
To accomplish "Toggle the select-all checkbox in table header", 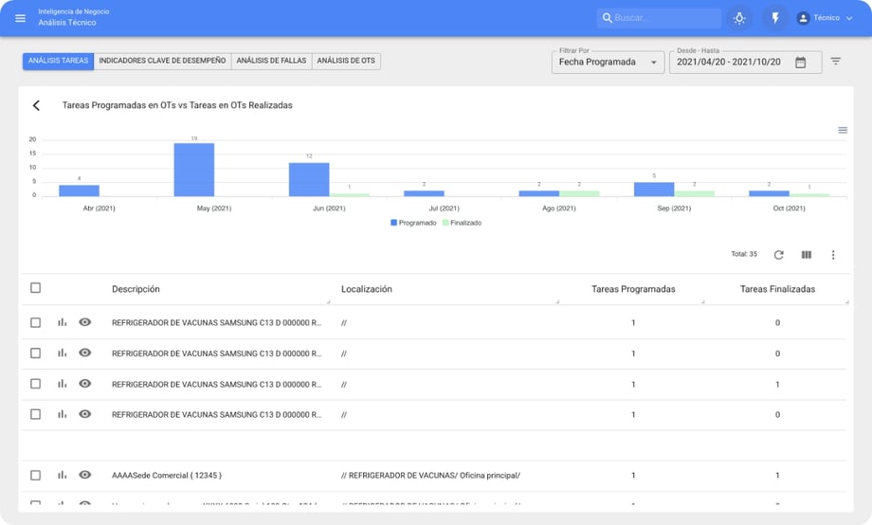I will pos(36,287).
